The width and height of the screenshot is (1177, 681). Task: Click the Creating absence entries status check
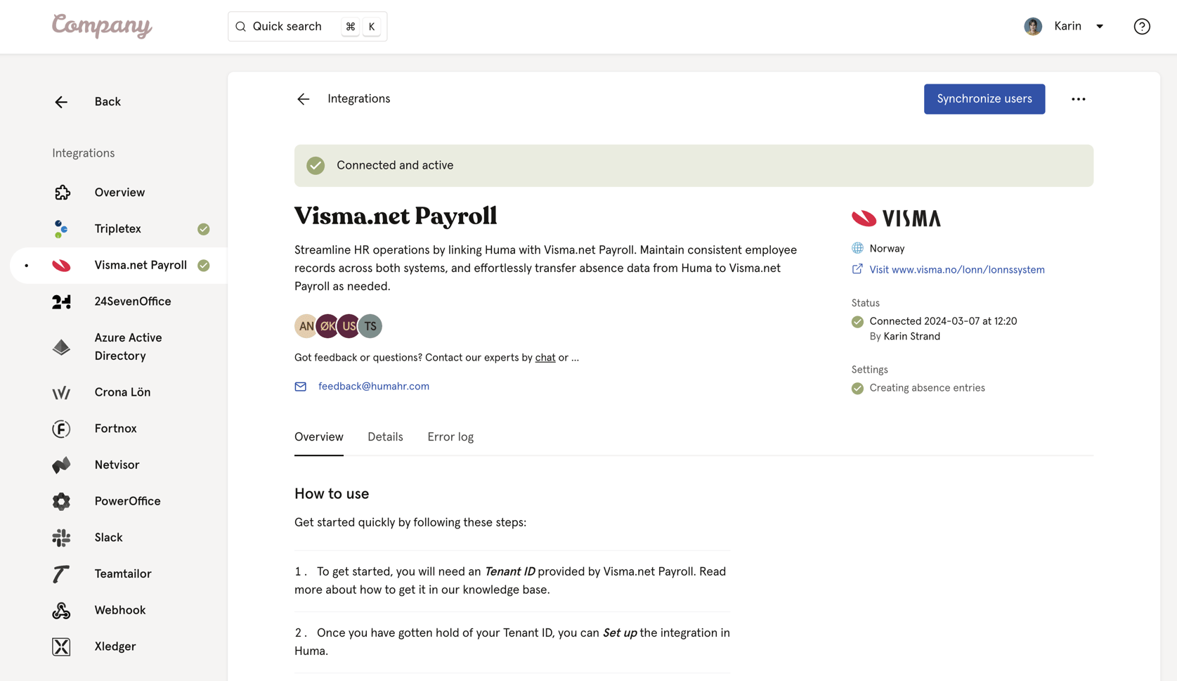pyautogui.click(x=857, y=388)
